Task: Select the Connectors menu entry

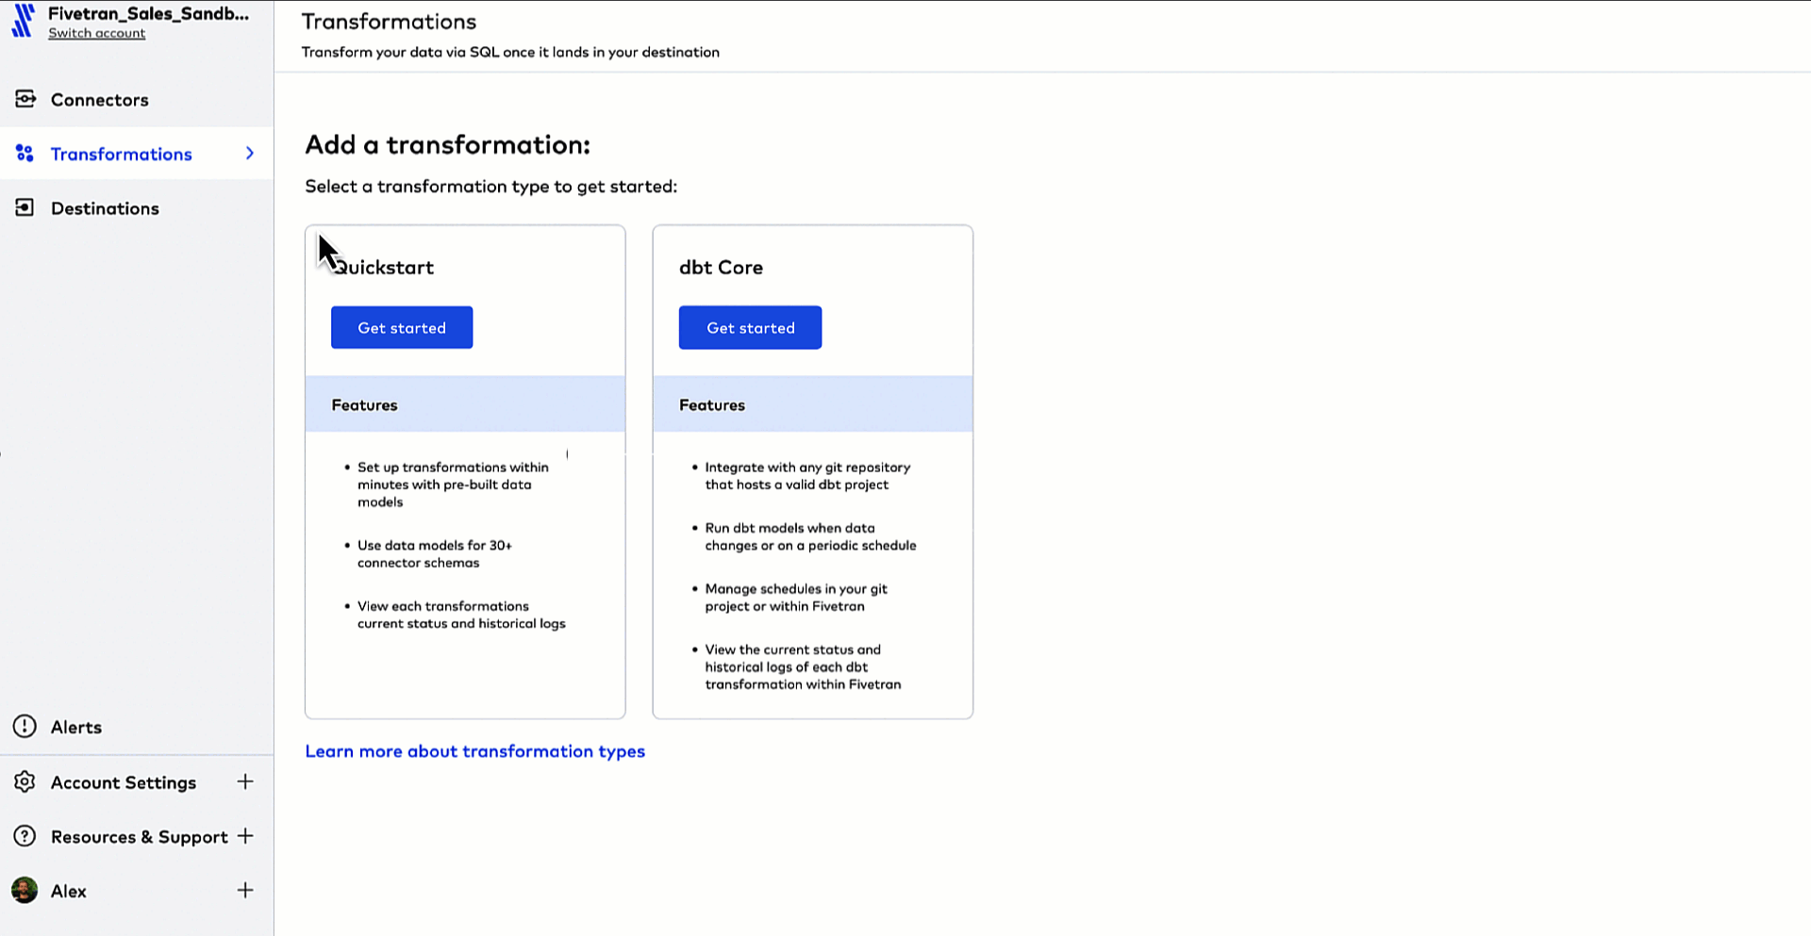Action: (x=99, y=99)
